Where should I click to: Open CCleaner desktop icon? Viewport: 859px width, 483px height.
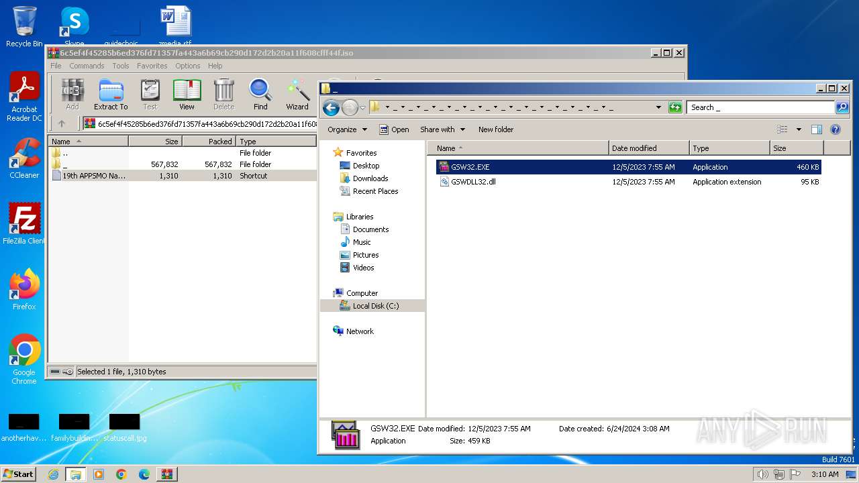pos(24,158)
